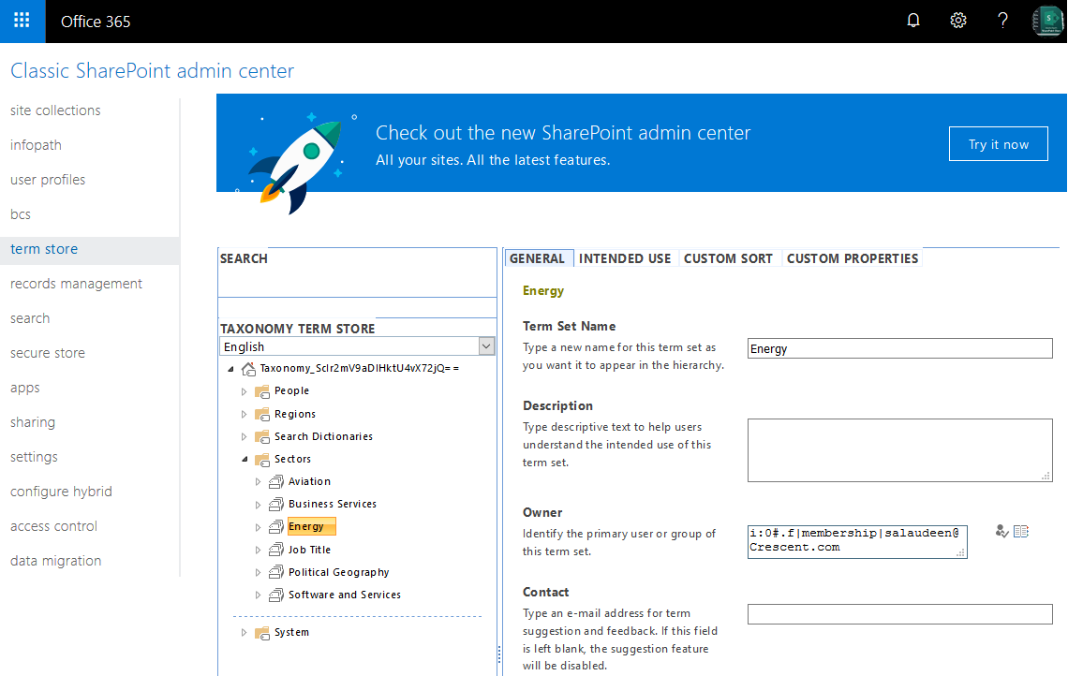Open data migration

point(56,561)
